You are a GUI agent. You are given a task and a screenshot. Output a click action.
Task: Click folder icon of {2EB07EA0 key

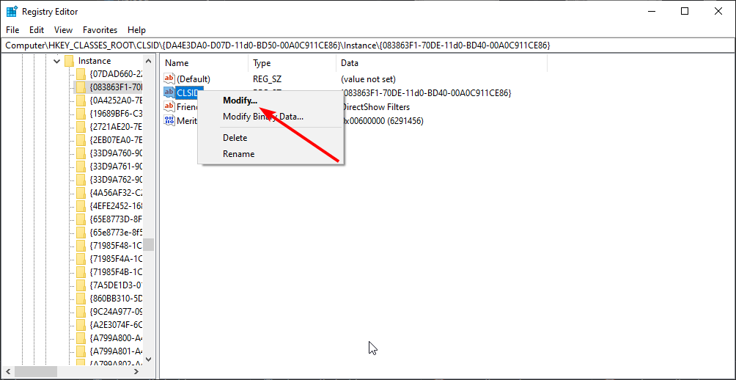[81, 139]
